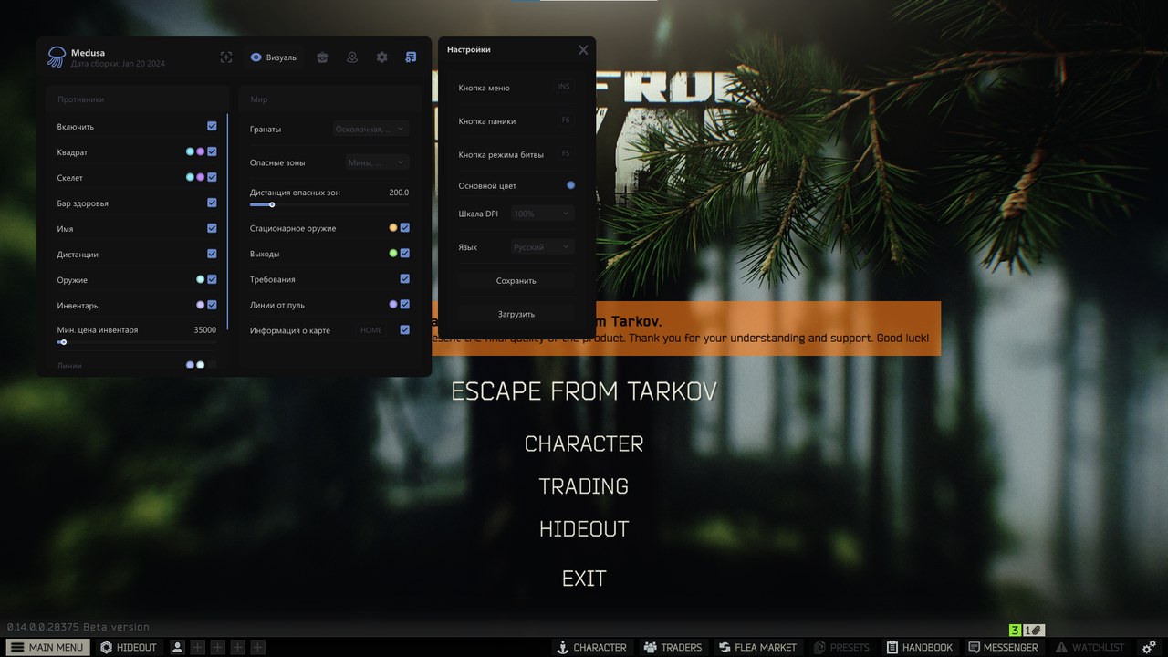
Task: Open HANDBOOK in the bottom bar
Action: coord(919,647)
